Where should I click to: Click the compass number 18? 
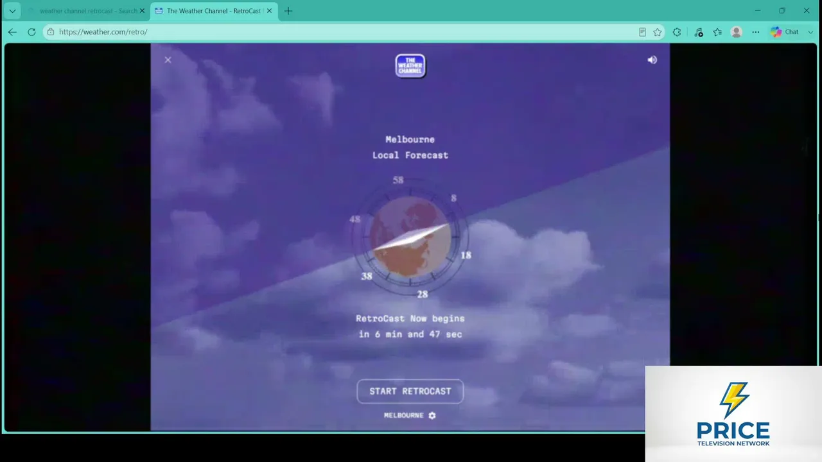point(466,255)
